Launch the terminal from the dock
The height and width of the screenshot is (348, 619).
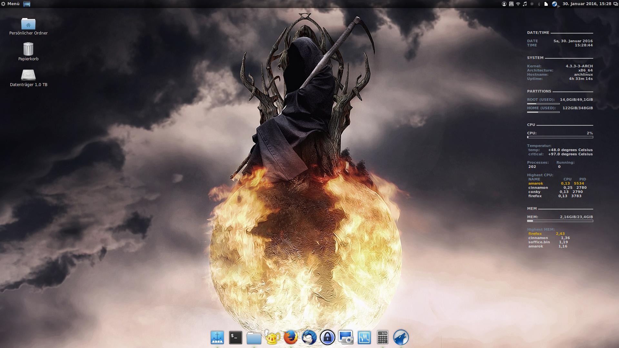(235, 338)
